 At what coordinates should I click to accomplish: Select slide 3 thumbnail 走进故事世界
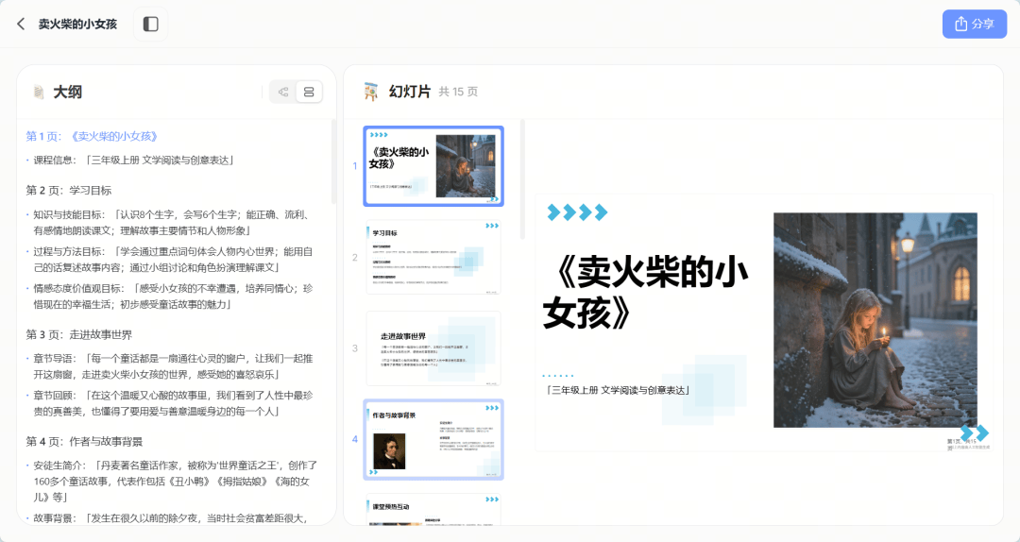[x=433, y=348]
